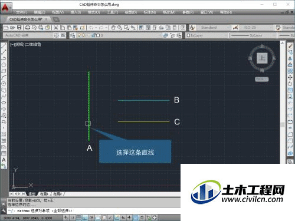The width and height of the screenshot is (295, 221).
Task: Open the ByLayer linetype dropdown
Action: pos(253,35)
